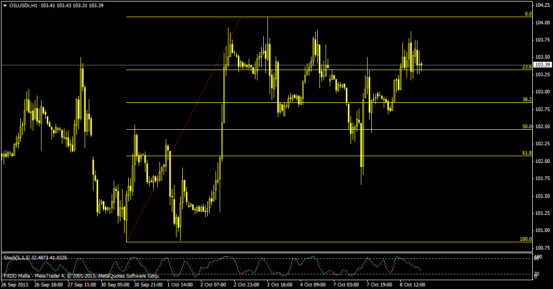
Task: Click the 4 Oct 09:00 time label
Action: 313,285
